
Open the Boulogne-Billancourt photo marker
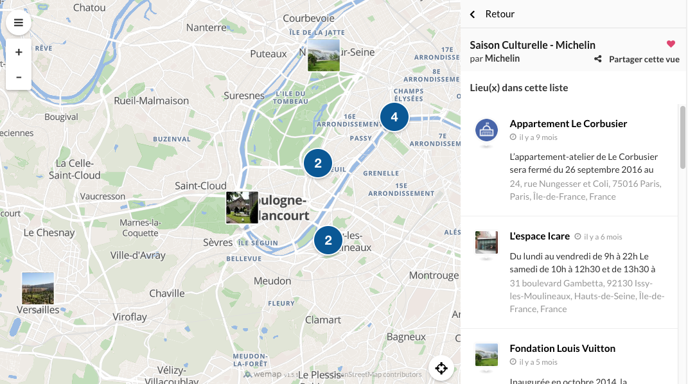[x=242, y=207]
